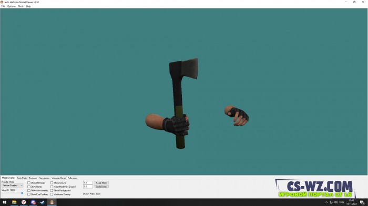Switch to the Body Parts tab
Viewport: 368px width, 206px height.
[x=22, y=178]
